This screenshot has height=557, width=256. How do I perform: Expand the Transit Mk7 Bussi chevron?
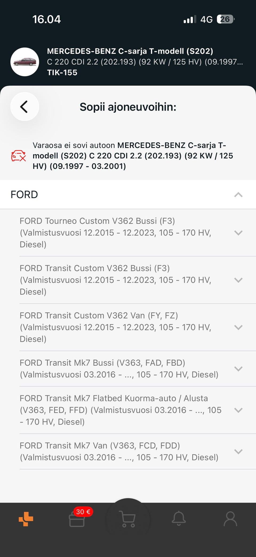pos(238,369)
